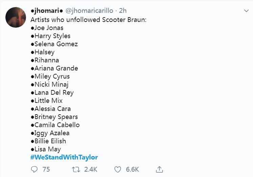The width and height of the screenshot is (253, 177).
Task: Click the reply speech bubble icon
Action: 34,169
